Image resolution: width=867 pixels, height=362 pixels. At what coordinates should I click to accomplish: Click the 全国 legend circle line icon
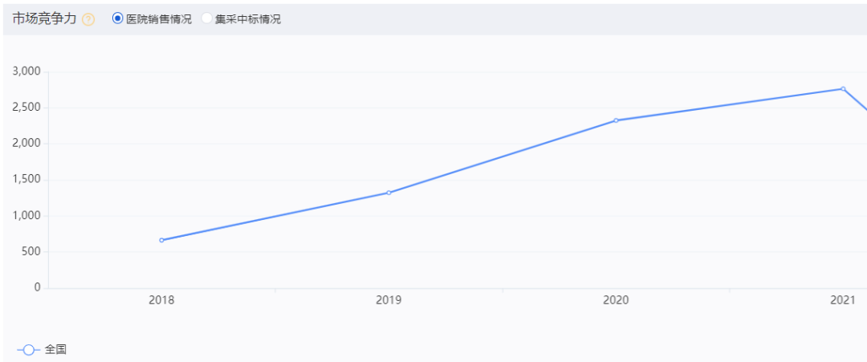(29, 350)
